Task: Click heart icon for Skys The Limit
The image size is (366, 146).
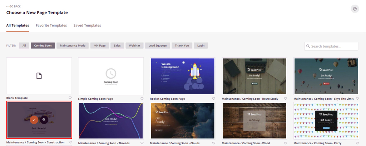Action: [x=357, y=99]
